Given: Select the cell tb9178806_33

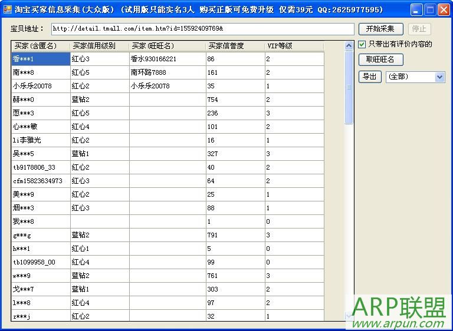Looking at the screenshot, I should 41,167.
